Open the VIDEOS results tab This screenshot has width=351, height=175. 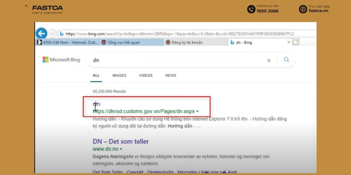(x=146, y=75)
